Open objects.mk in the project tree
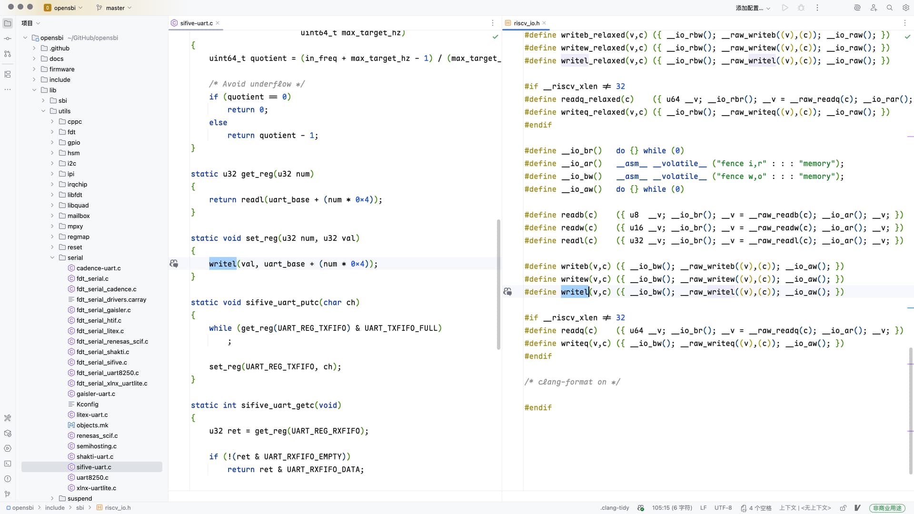Image resolution: width=914 pixels, height=514 pixels. 92,425
